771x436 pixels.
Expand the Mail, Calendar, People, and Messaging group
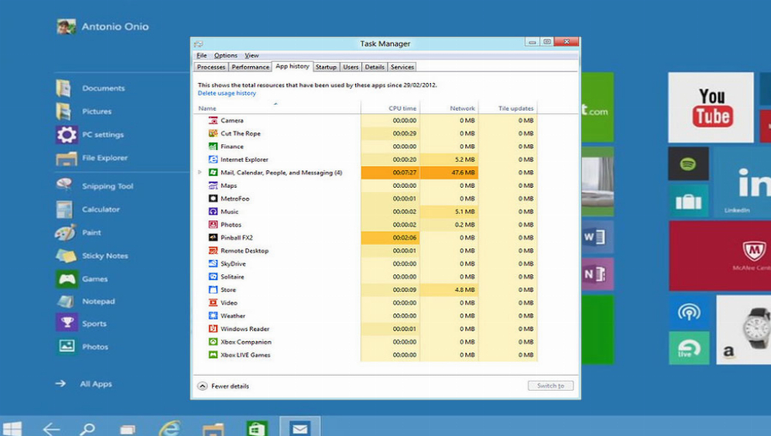pos(199,173)
